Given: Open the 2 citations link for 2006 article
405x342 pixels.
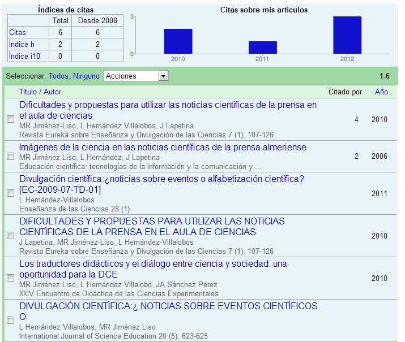Looking at the screenshot, I should tap(356, 157).
